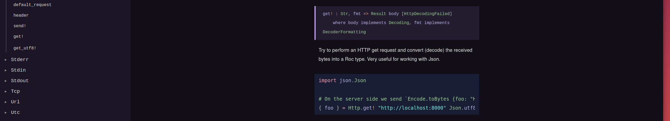Open the default_request sidebar entry
The width and height of the screenshot is (670, 121).
click(x=33, y=5)
